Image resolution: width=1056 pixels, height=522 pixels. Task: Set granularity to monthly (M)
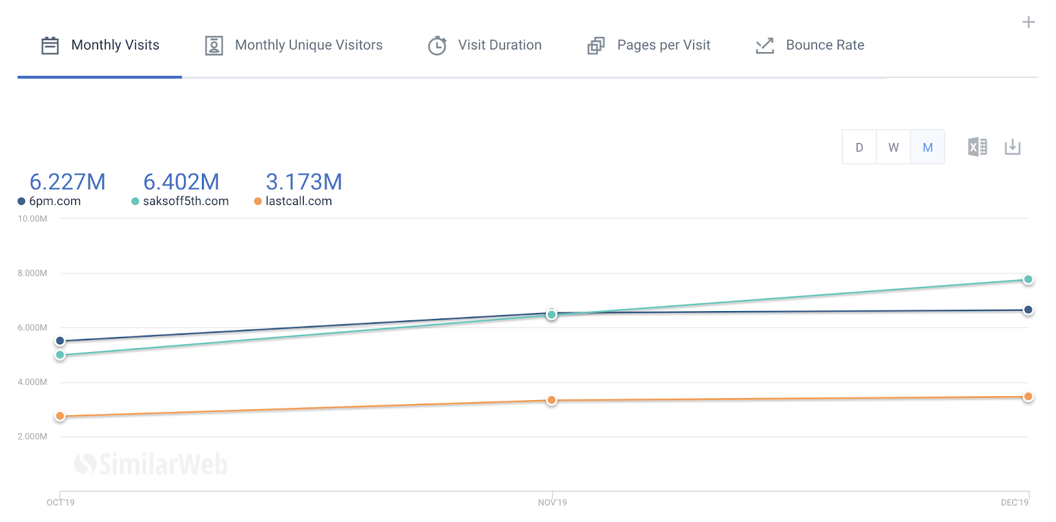(928, 147)
